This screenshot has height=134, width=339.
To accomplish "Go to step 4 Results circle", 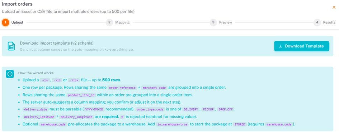I will [317, 23].
